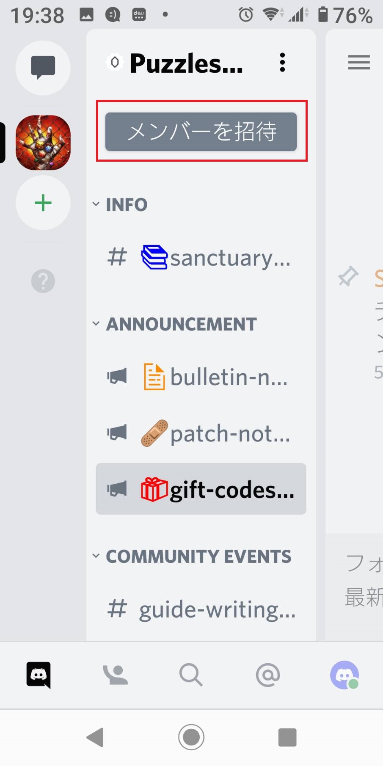
Task: Collapse the INFO category
Action: click(x=120, y=205)
